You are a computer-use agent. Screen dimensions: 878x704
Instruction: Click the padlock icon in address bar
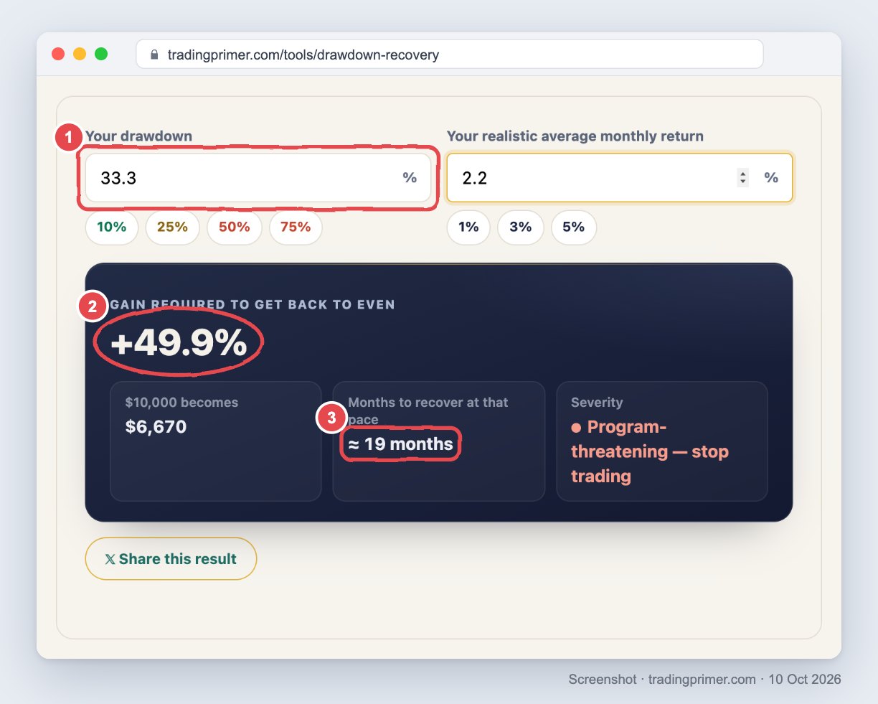click(154, 55)
